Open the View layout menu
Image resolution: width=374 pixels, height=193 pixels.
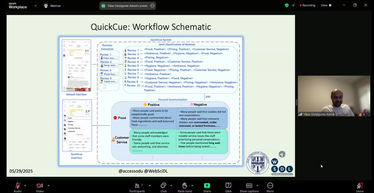[x=326, y=5]
